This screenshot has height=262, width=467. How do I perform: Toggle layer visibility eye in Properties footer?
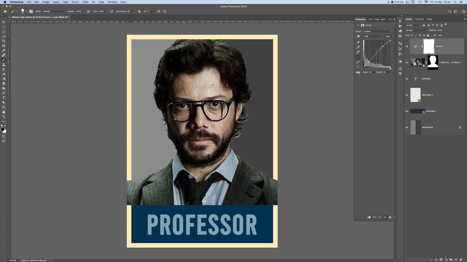385,217
